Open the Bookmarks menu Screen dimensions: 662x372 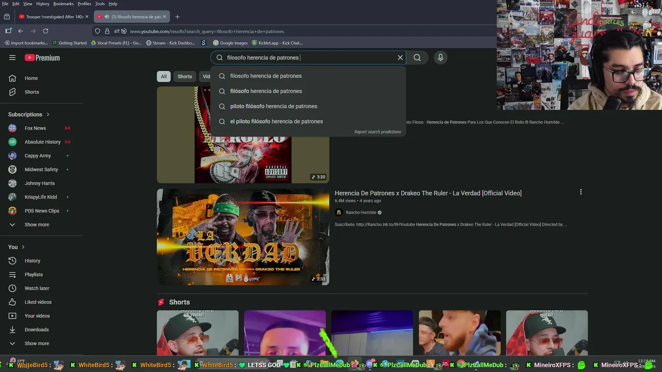tap(63, 4)
